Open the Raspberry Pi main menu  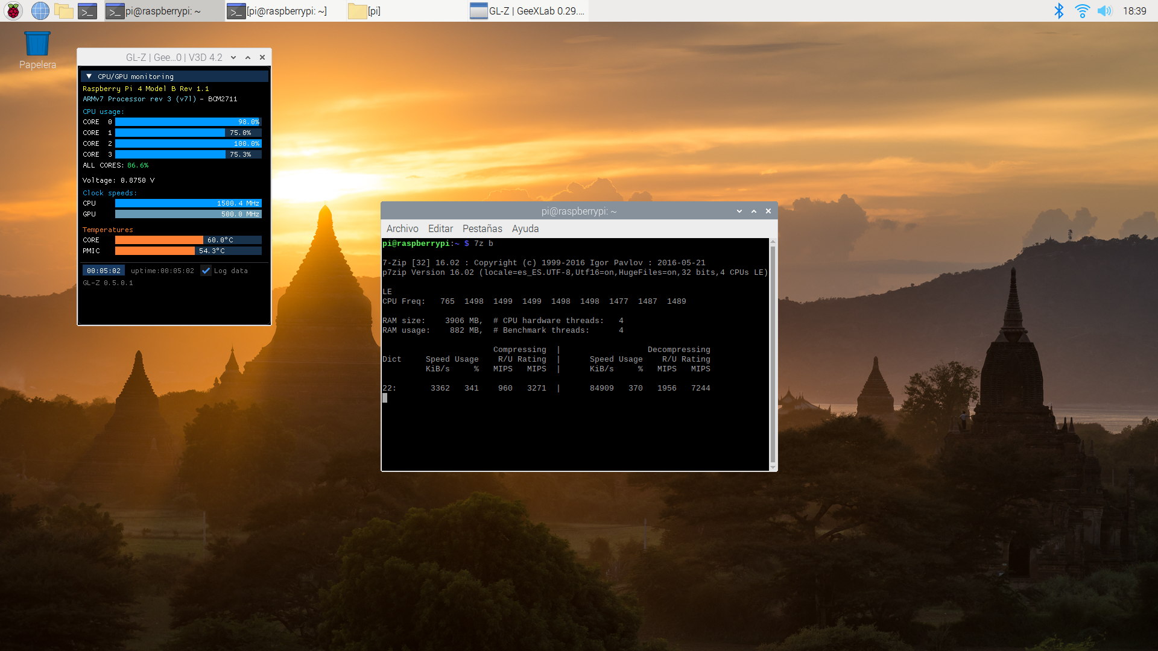[x=13, y=11]
